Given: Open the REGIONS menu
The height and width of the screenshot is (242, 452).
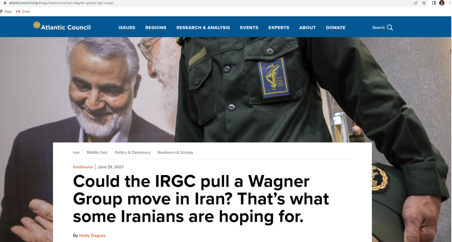Looking at the screenshot, I should point(156,28).
